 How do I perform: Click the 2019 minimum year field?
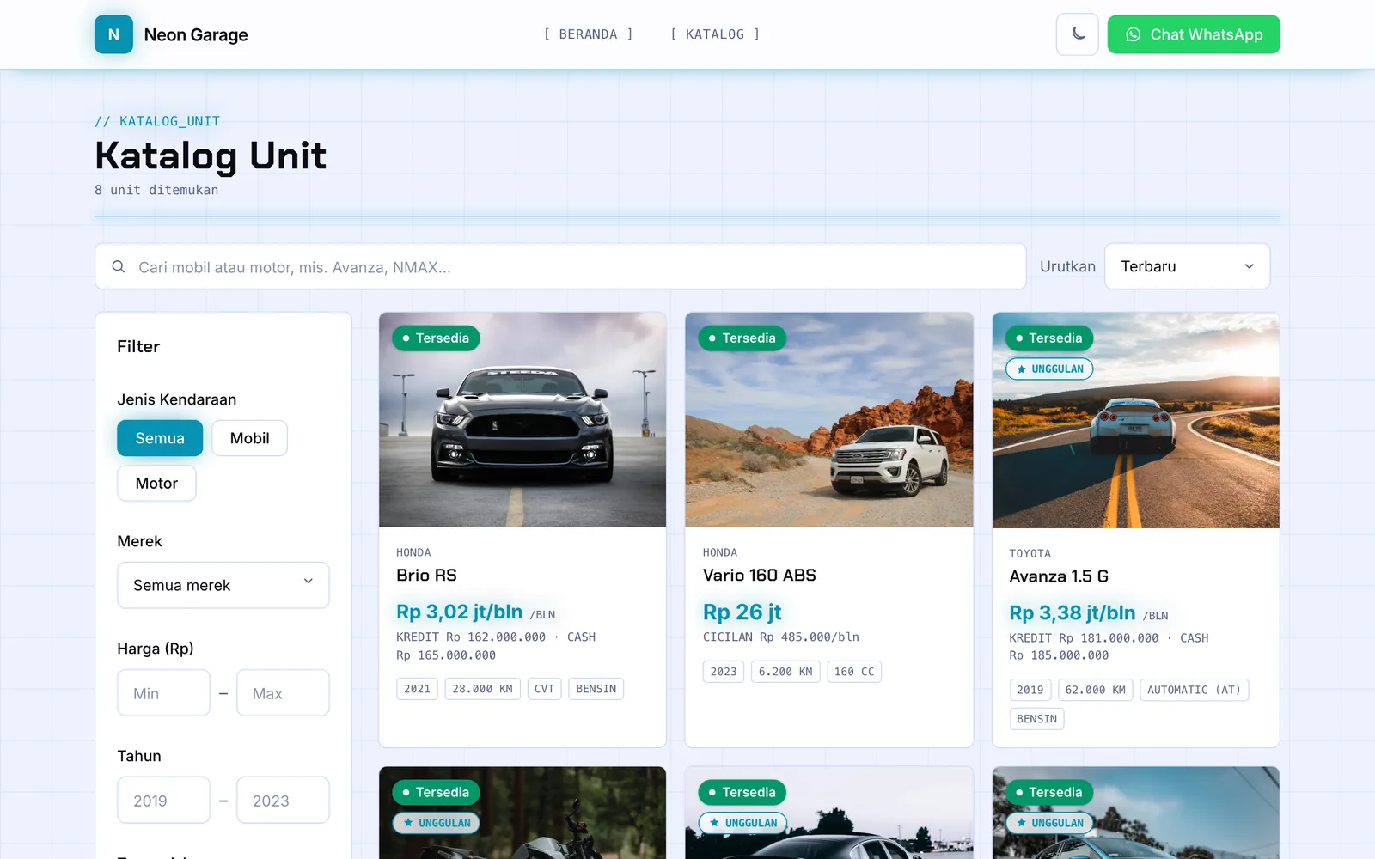[x=163, y=801]
